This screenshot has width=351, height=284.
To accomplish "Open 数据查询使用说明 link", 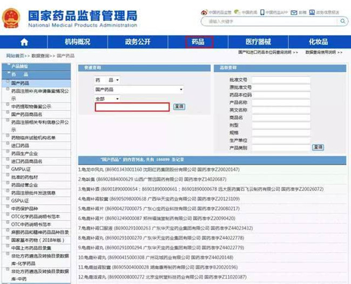I will tap(324, 52).
